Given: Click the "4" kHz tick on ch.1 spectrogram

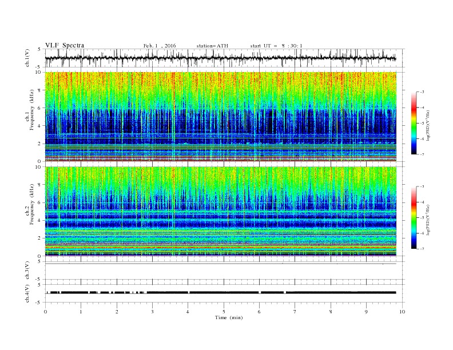Looking at the screenshot, I should [x=40, y=126].
